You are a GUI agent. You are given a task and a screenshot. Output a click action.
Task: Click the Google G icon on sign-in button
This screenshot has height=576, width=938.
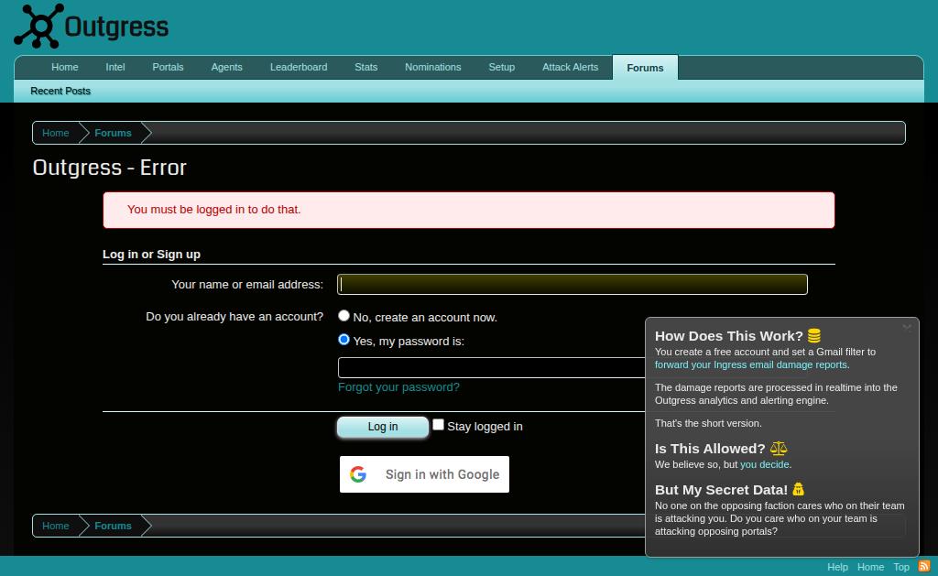click(x=358, y=473)
